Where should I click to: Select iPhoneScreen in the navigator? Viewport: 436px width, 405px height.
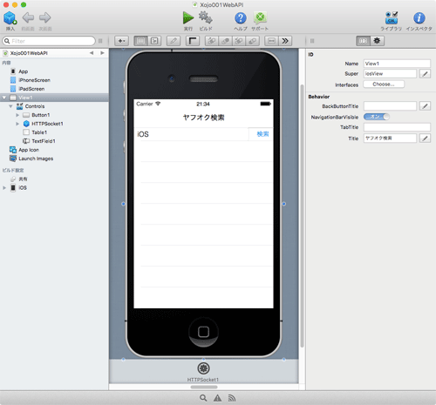coord(34,80)
